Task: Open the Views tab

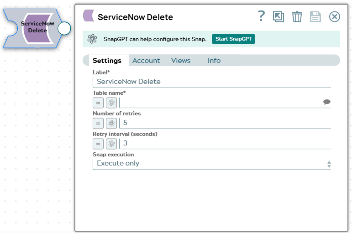Action: [181, 61]
